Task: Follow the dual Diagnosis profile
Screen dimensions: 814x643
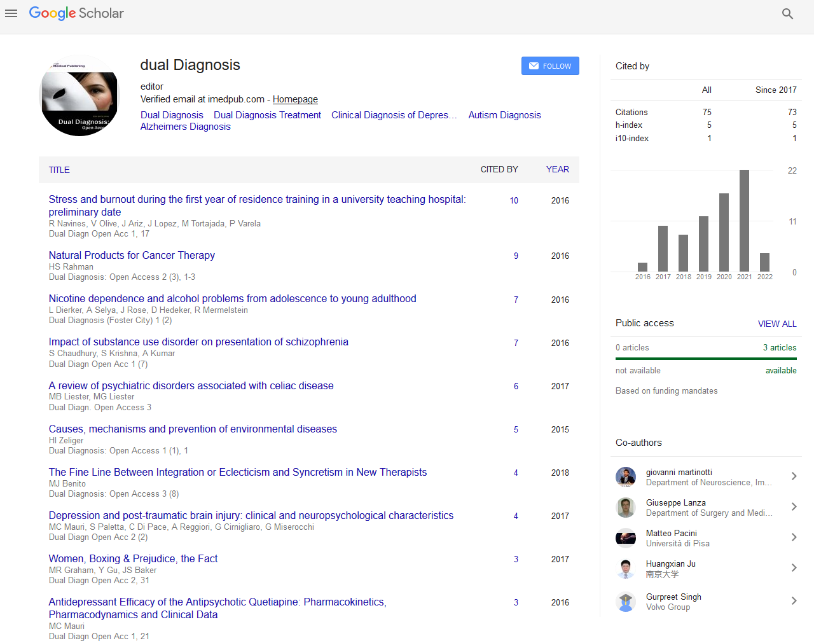Action: [550, 66]
